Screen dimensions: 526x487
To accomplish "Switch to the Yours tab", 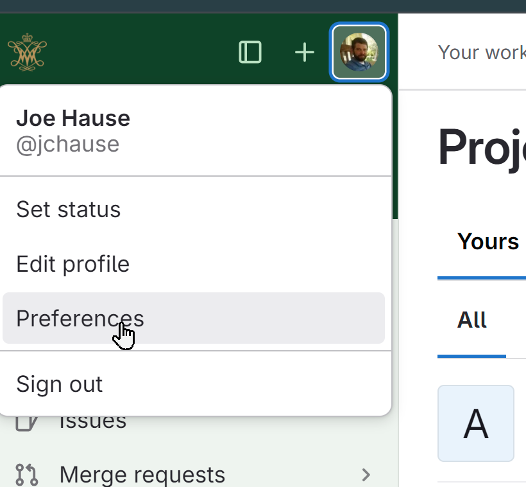I will (x=488, y=242).
